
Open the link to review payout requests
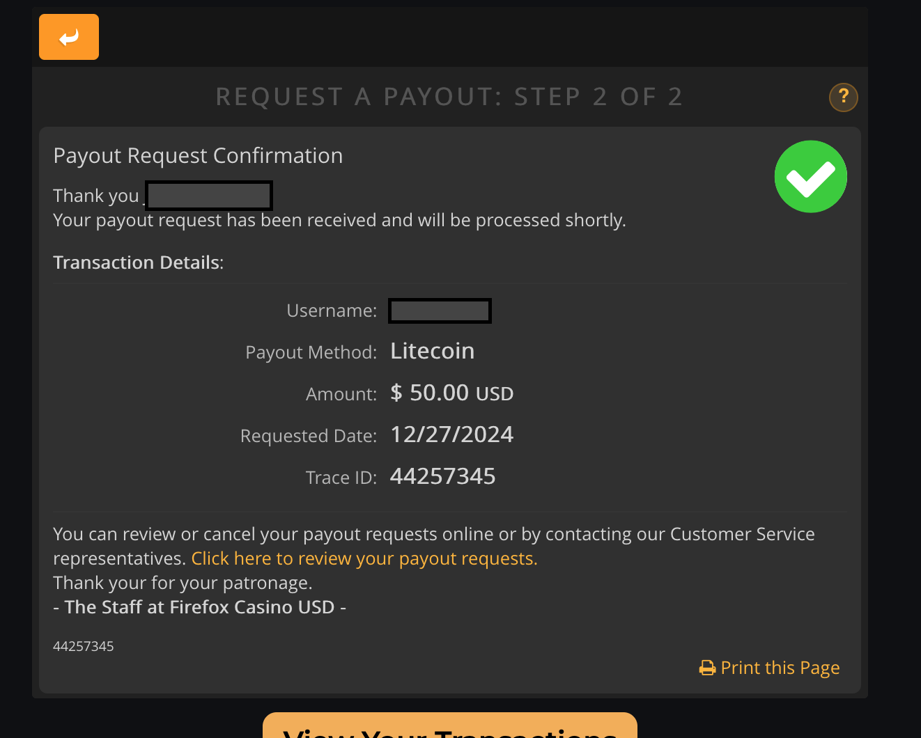(x=364, y=559)
